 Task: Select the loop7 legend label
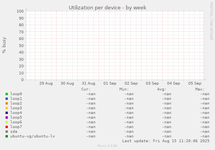16,127
